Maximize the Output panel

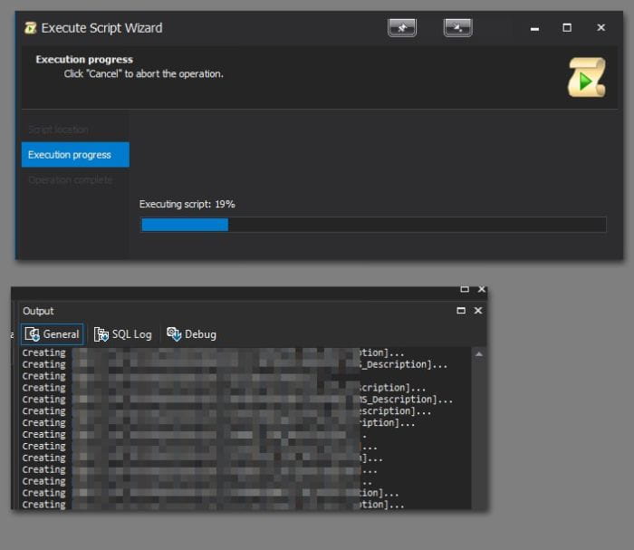coord(461,311)
